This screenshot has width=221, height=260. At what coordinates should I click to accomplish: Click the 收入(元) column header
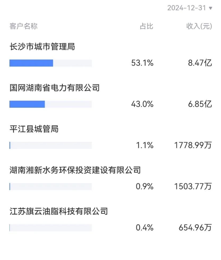199,26
